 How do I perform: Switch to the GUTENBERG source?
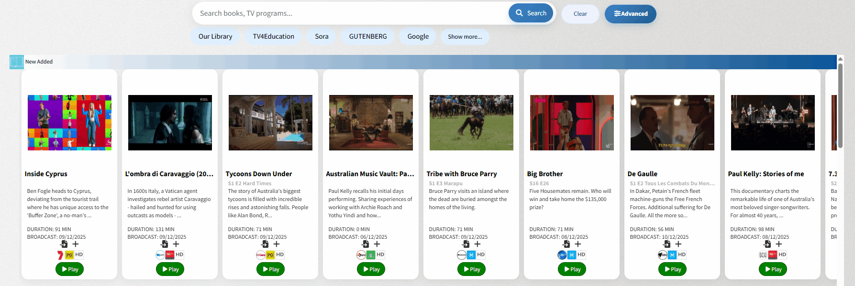(x=367, y=37)
